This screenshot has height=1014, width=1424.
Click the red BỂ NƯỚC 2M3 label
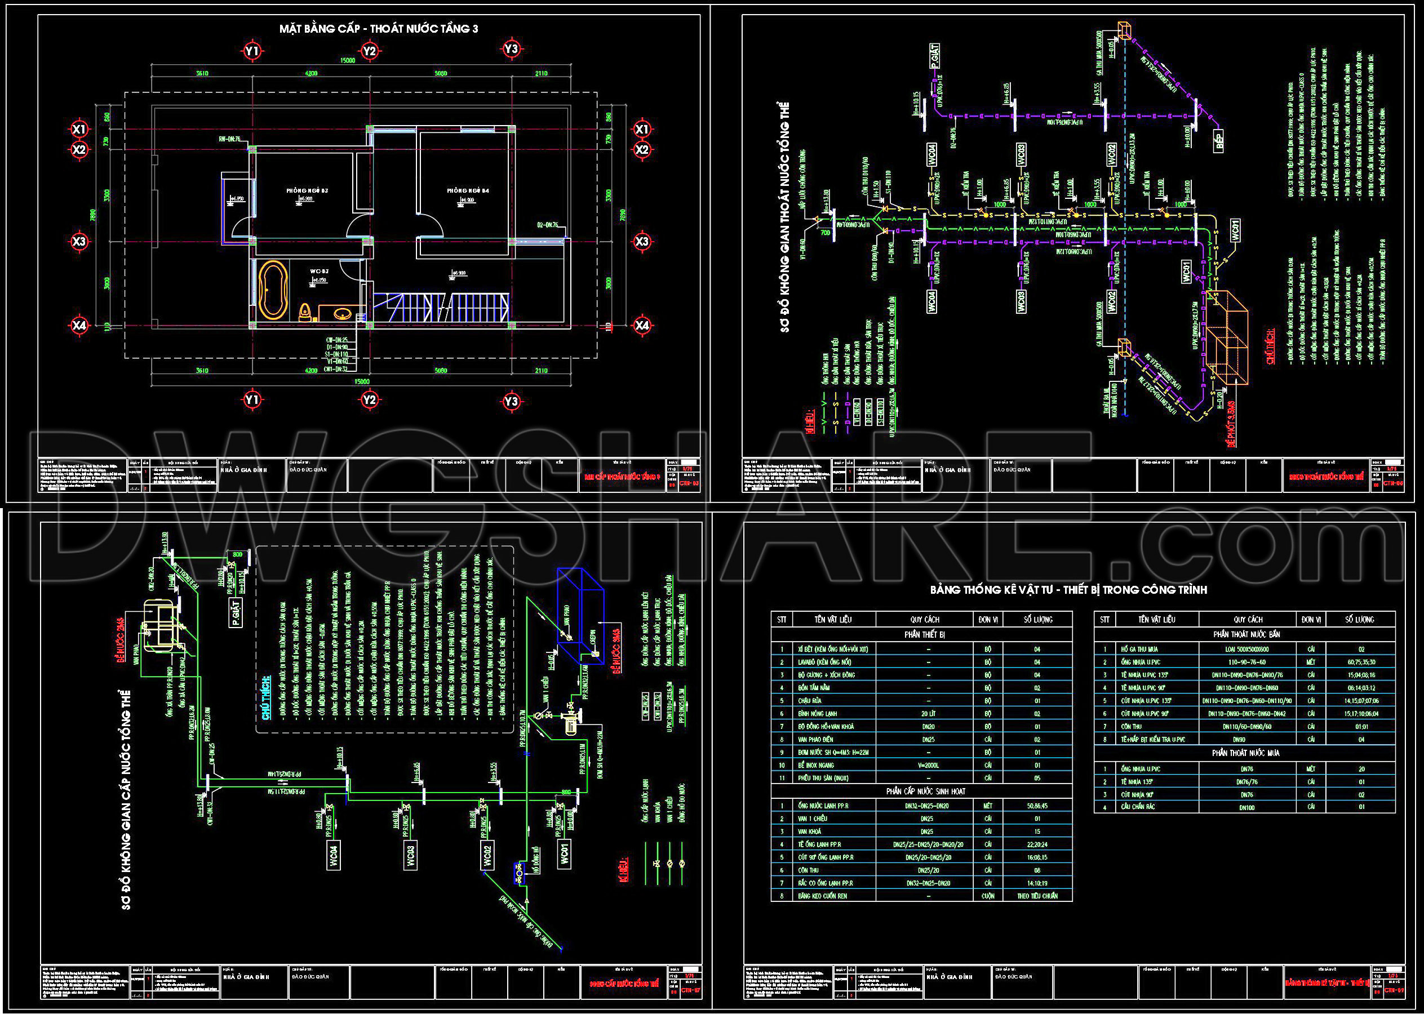(x=121, y=641)
